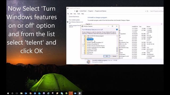Screen dimensions: 170x95
Task: Click the highlighted orange-red taskbar app
Action: [71, 93]
